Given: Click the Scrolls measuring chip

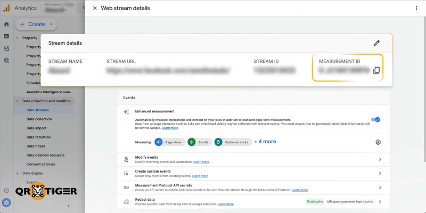Looking at the screenshot, I should pos(200,142).
